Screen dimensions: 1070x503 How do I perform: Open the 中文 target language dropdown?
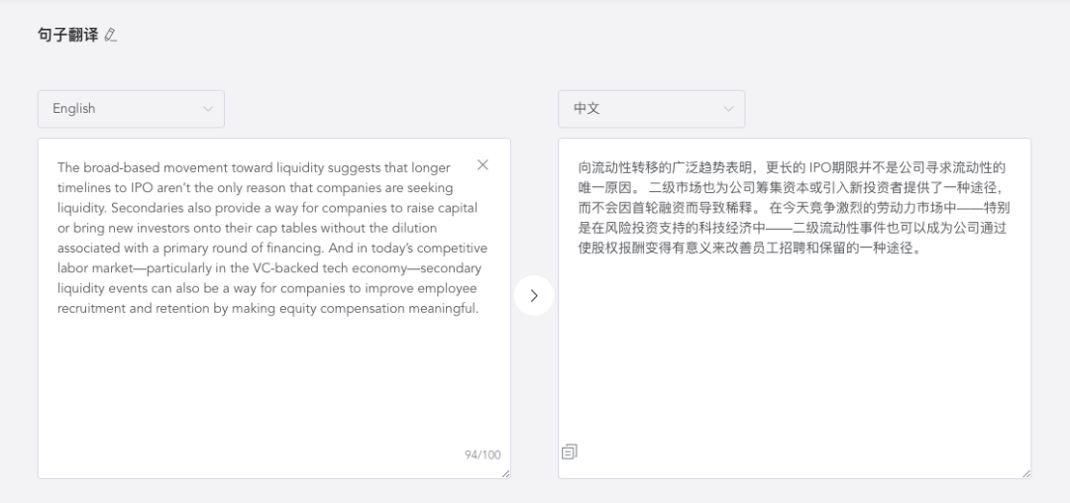651,109
